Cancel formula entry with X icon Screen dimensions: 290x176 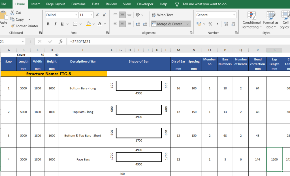click(40, 41)
